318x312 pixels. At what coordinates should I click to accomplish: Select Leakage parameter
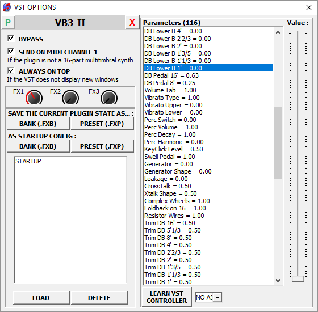[208, 179]
